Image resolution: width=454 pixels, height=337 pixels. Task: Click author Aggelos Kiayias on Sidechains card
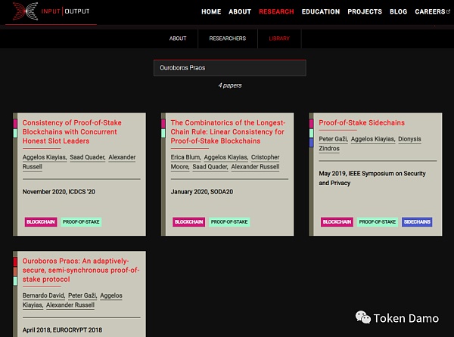point(373,139)
